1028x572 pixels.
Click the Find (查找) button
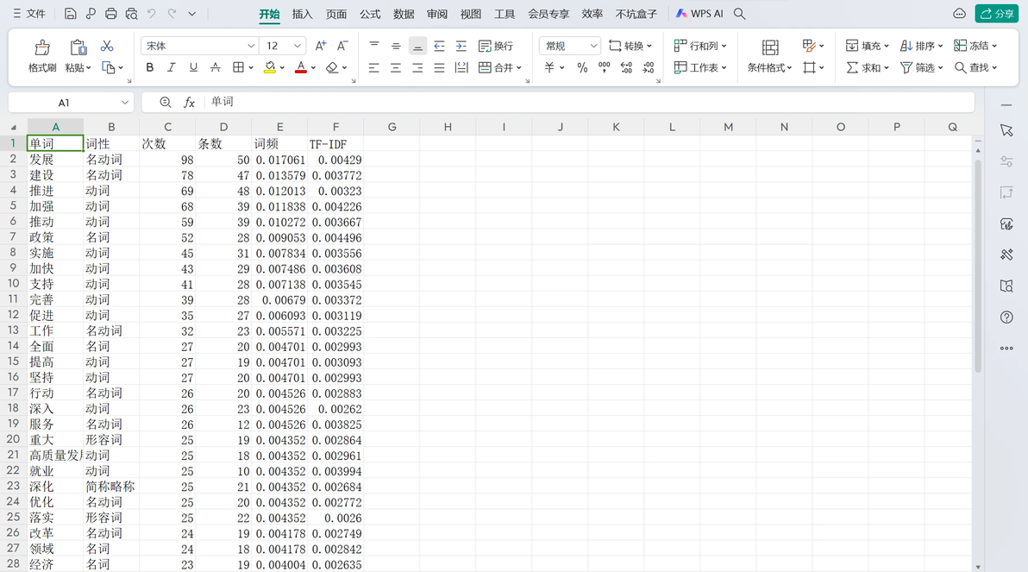pyautogui.click(x=975, y=67)
